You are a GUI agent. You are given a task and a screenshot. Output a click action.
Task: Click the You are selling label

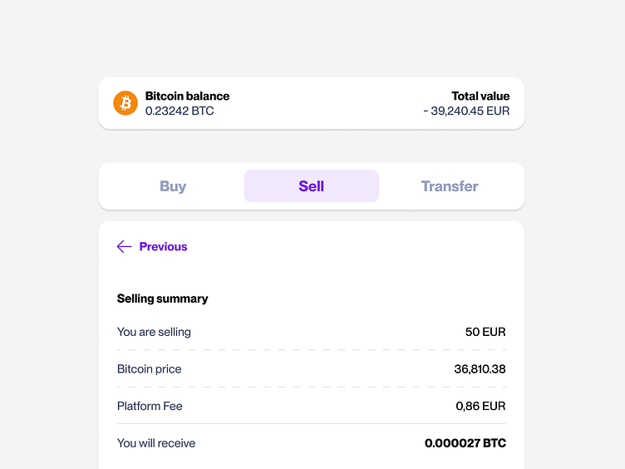pos(154,332)
